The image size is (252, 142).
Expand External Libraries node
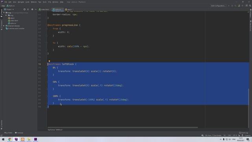[4, 26]
